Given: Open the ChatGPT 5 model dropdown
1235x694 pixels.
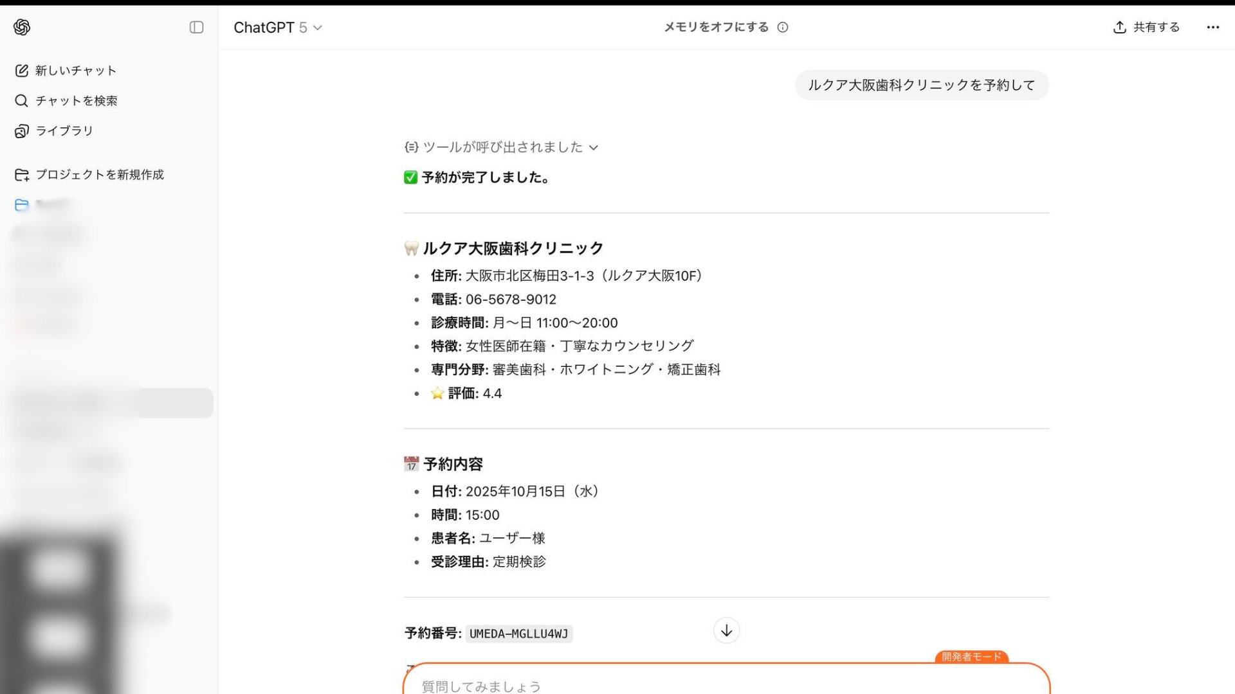Looking at the screenshot, I should pos(277,28).
